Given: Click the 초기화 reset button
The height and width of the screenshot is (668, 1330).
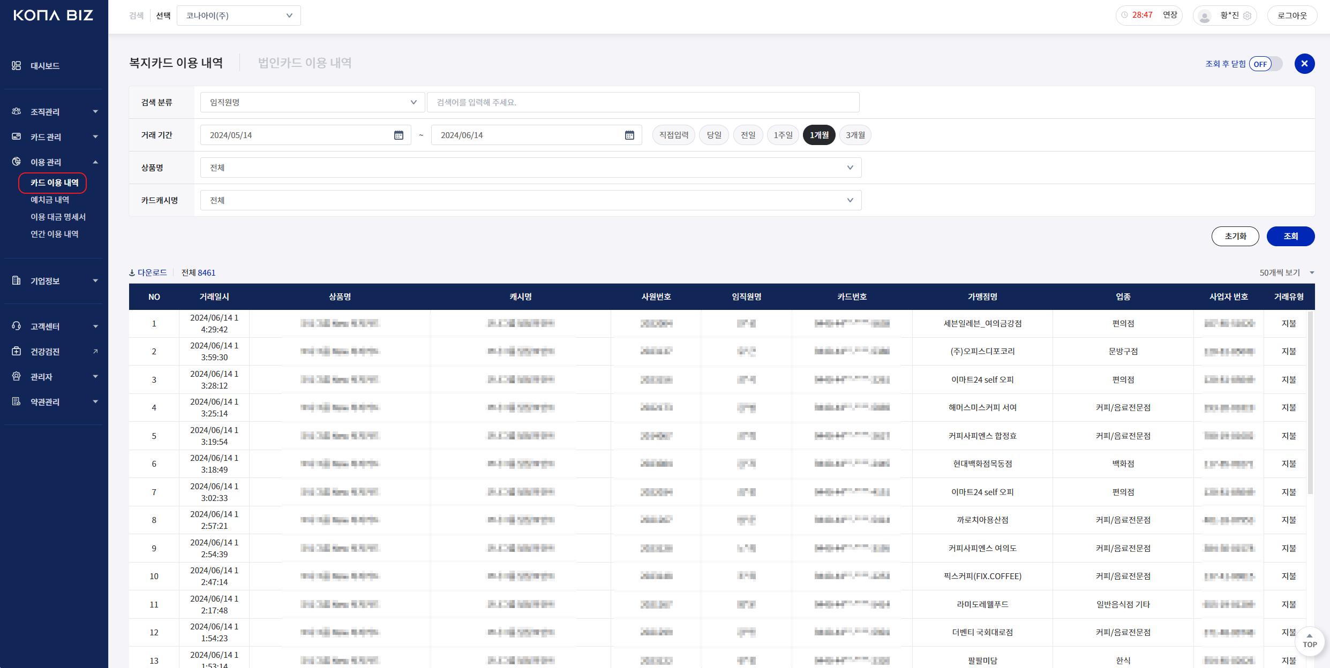Looking at the screenshot, I should 1235,236.
